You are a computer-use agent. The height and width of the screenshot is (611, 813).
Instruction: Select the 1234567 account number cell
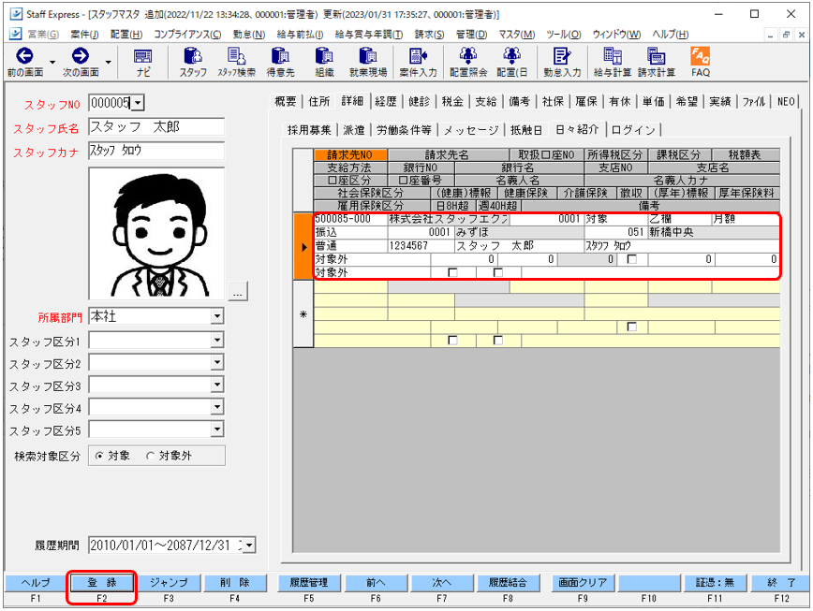click(x=421, y=246)
